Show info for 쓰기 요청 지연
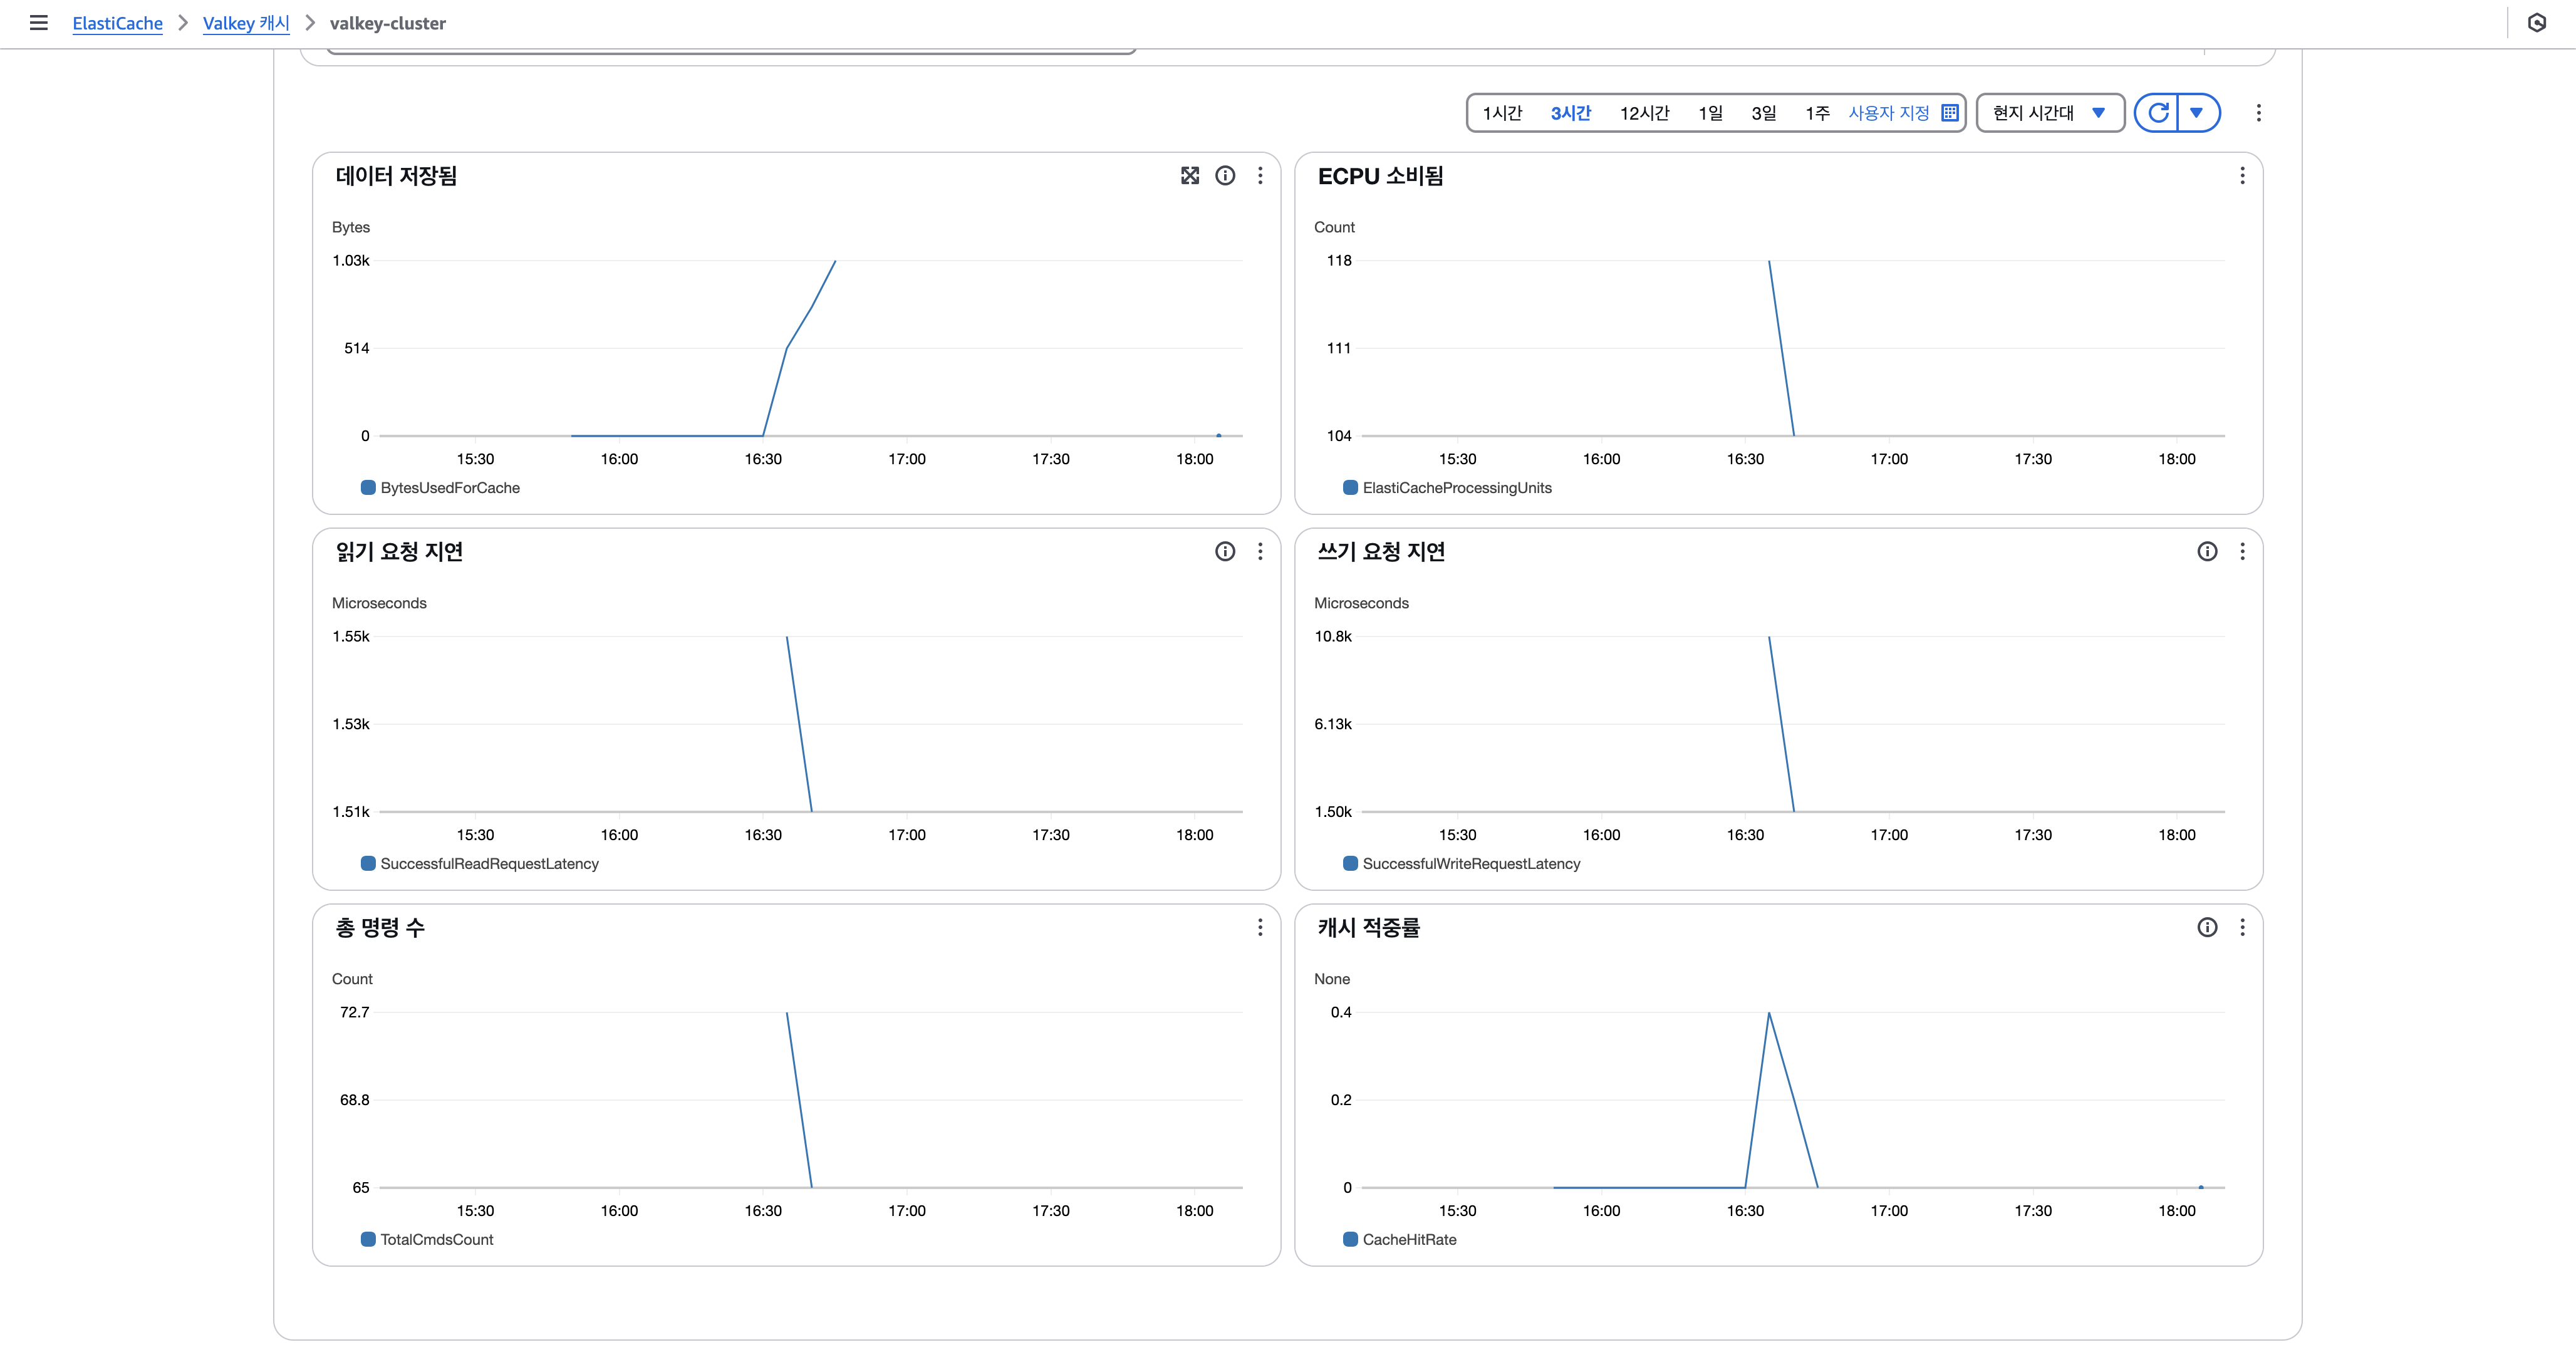The image size is (2576, 1372). pos(2207,552)
